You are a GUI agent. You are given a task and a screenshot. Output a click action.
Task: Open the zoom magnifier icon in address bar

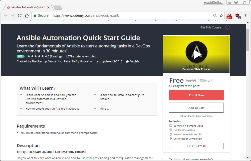[215, 15]
